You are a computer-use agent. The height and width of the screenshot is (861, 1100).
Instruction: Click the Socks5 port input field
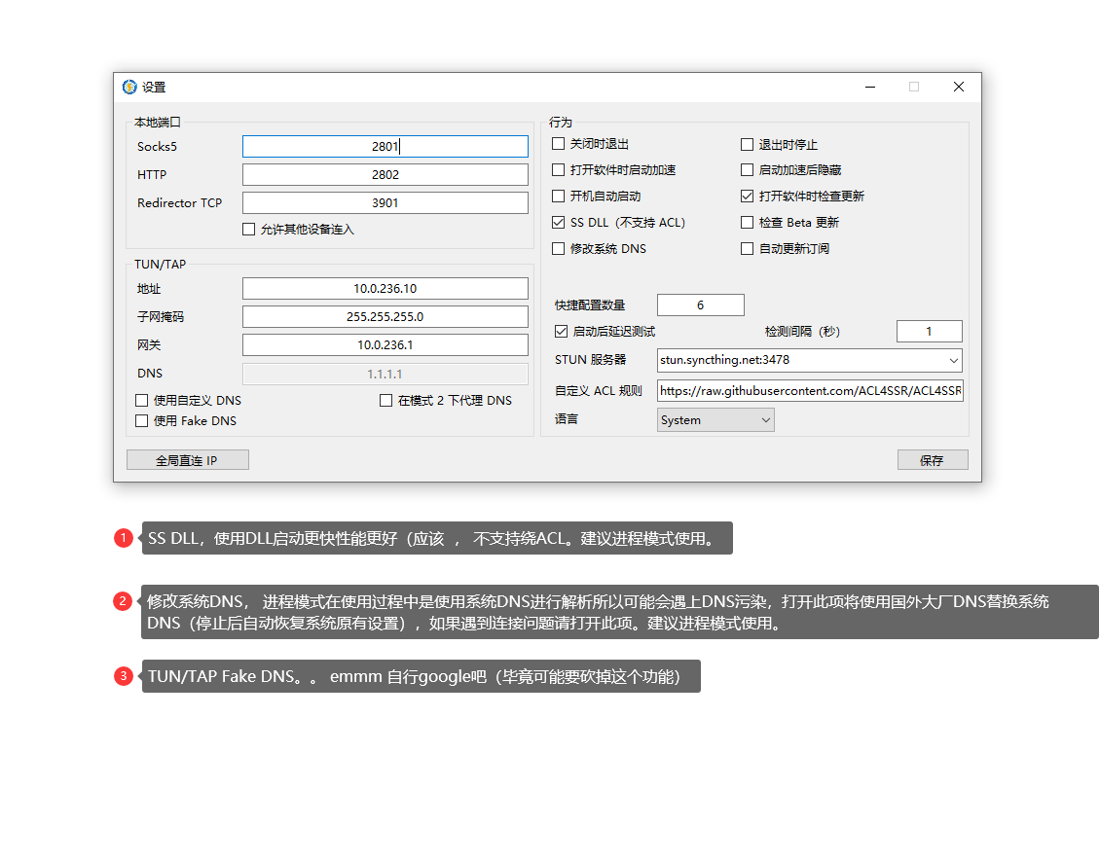point(385,147)
